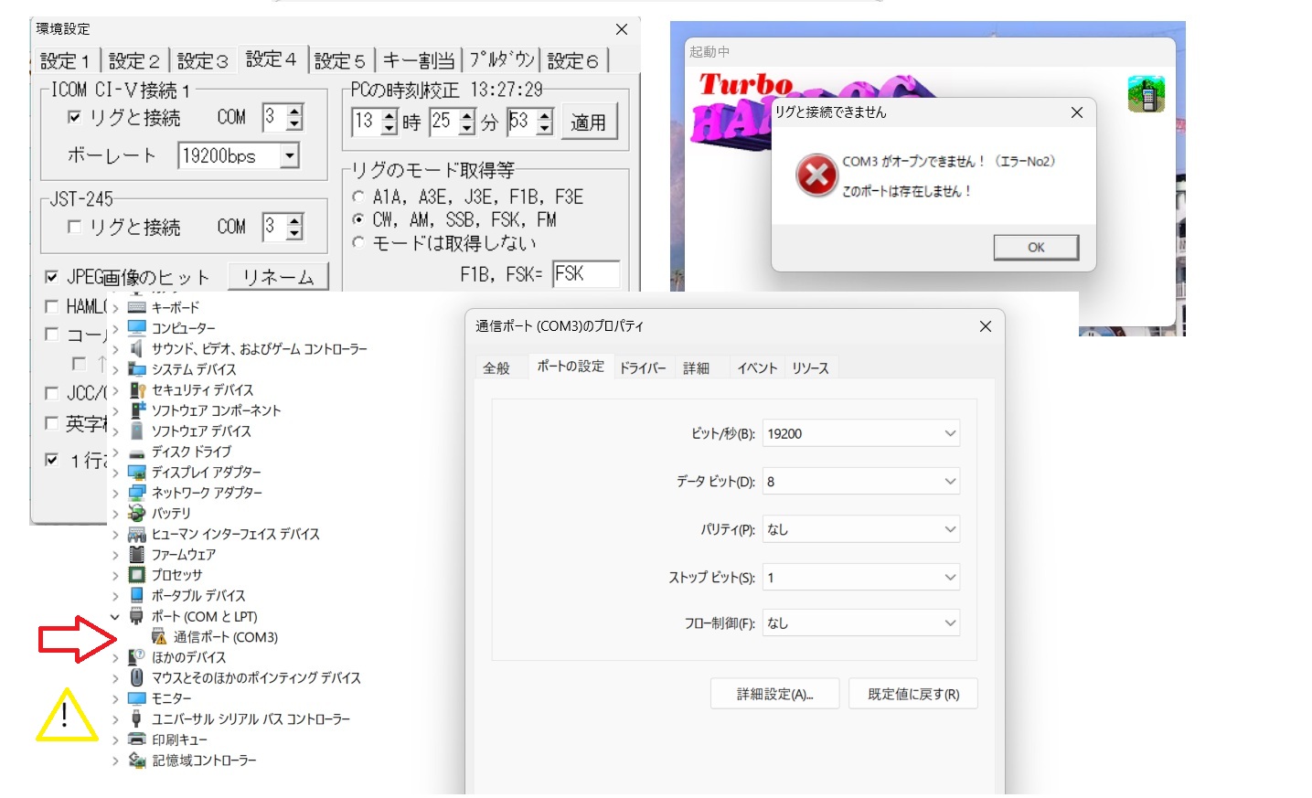This screenshot has height=798, width=1312.
Task: Click the 既定値に戻す(R) button
Action: click(913, 694)
